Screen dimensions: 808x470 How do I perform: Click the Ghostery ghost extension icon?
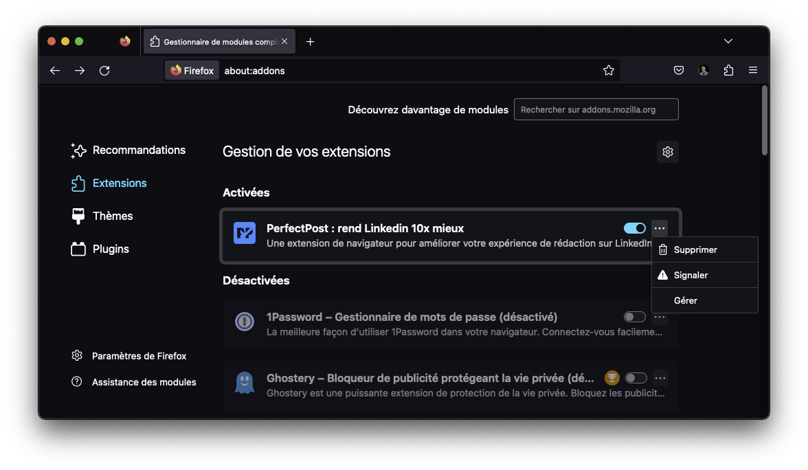pyautogui.click(x=245, y=383)
